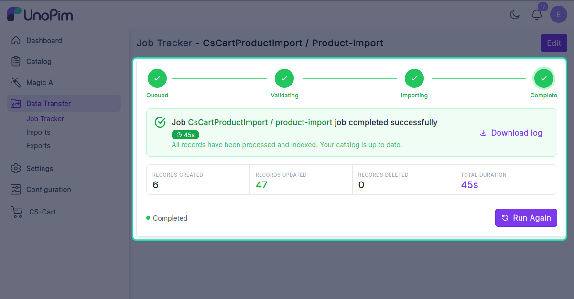Click All records have been processed message

click(287, 144)
